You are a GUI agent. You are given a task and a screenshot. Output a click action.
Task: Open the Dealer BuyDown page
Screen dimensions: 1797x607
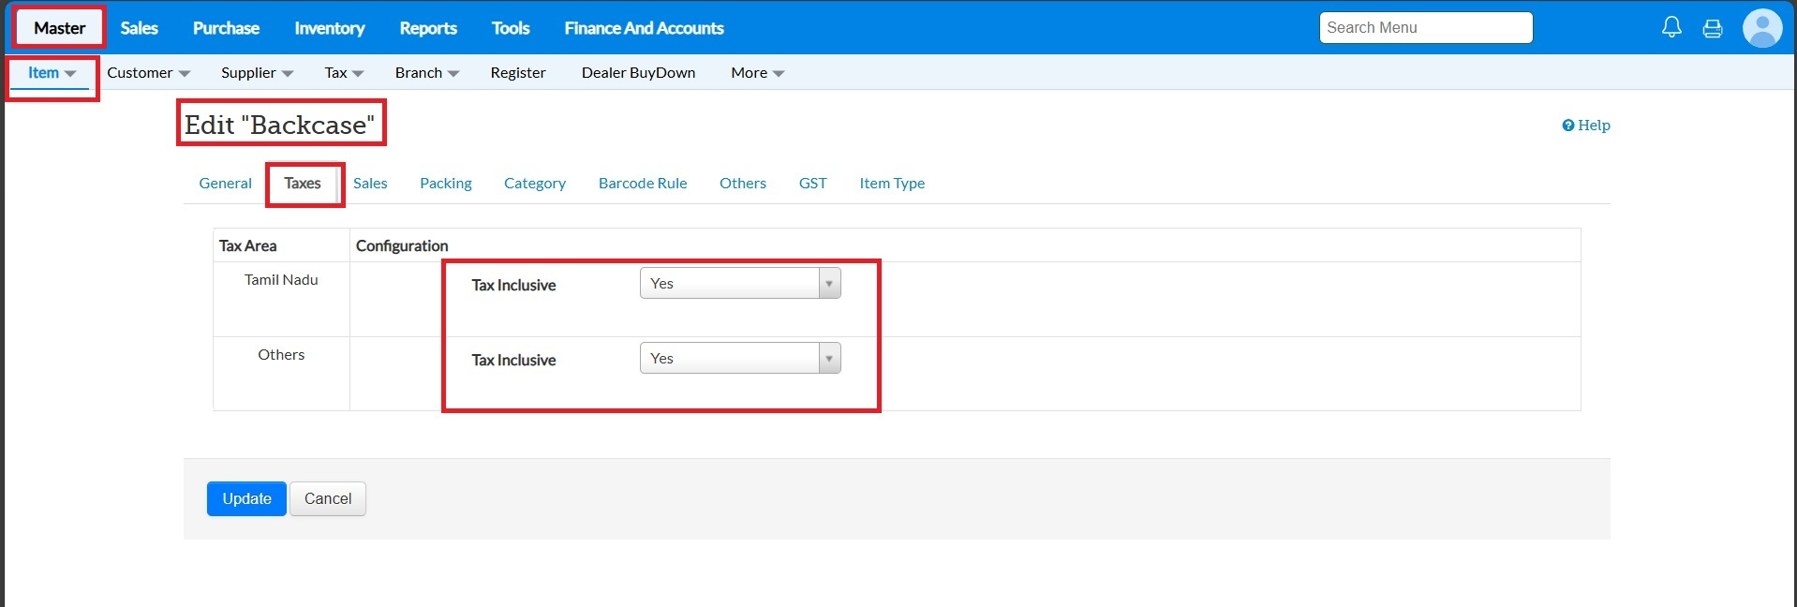tap(638, 73)
